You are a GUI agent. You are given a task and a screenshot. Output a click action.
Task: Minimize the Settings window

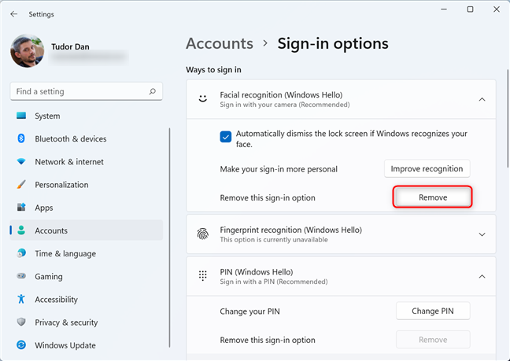[x=444, y=9]
